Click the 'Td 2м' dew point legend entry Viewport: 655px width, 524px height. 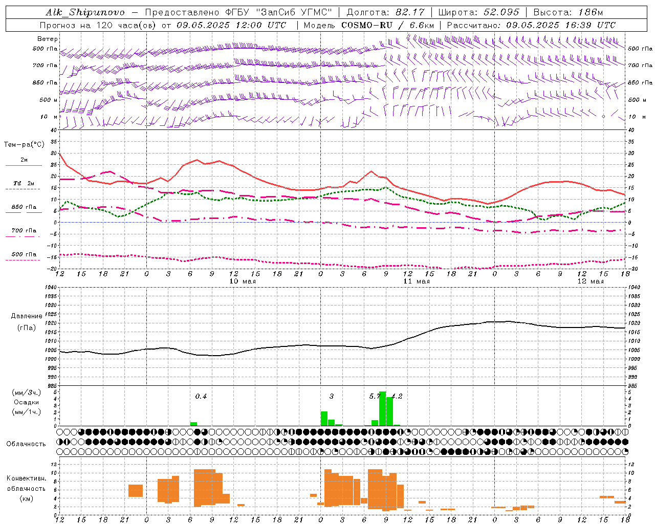(24, 183)
